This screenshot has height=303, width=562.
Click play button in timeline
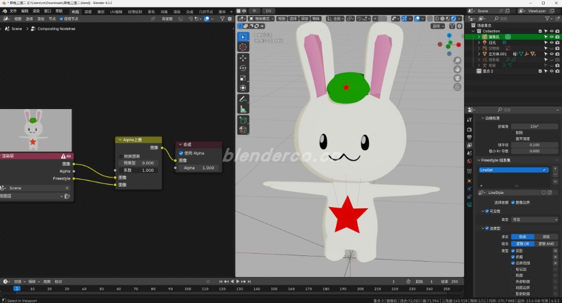pos(238,282)
